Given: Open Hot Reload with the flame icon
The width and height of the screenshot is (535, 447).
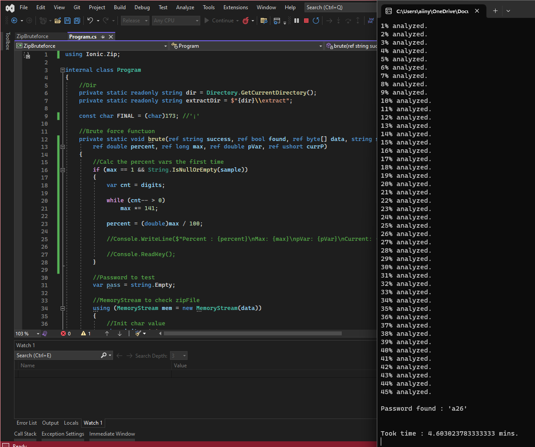Looking at the screenshot, I should [246, 20].
